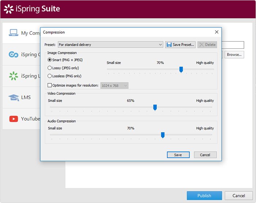Open the My Computer publishing tab
The width and height of the screenshot is (256, 203).
(21, 33)
